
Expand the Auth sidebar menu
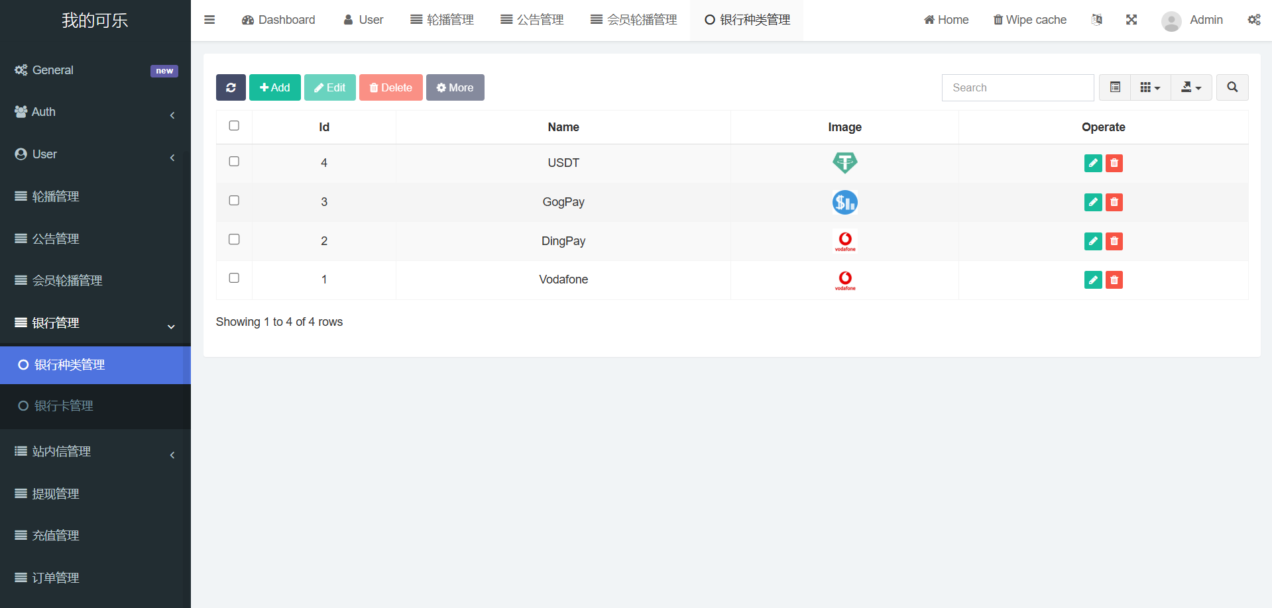95,113
